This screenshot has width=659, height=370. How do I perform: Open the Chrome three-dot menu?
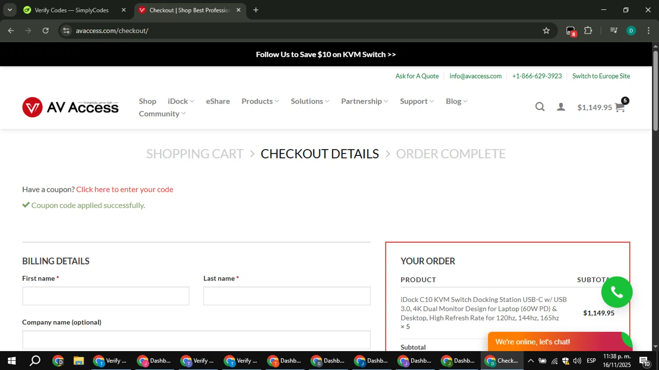pos(648,31)
